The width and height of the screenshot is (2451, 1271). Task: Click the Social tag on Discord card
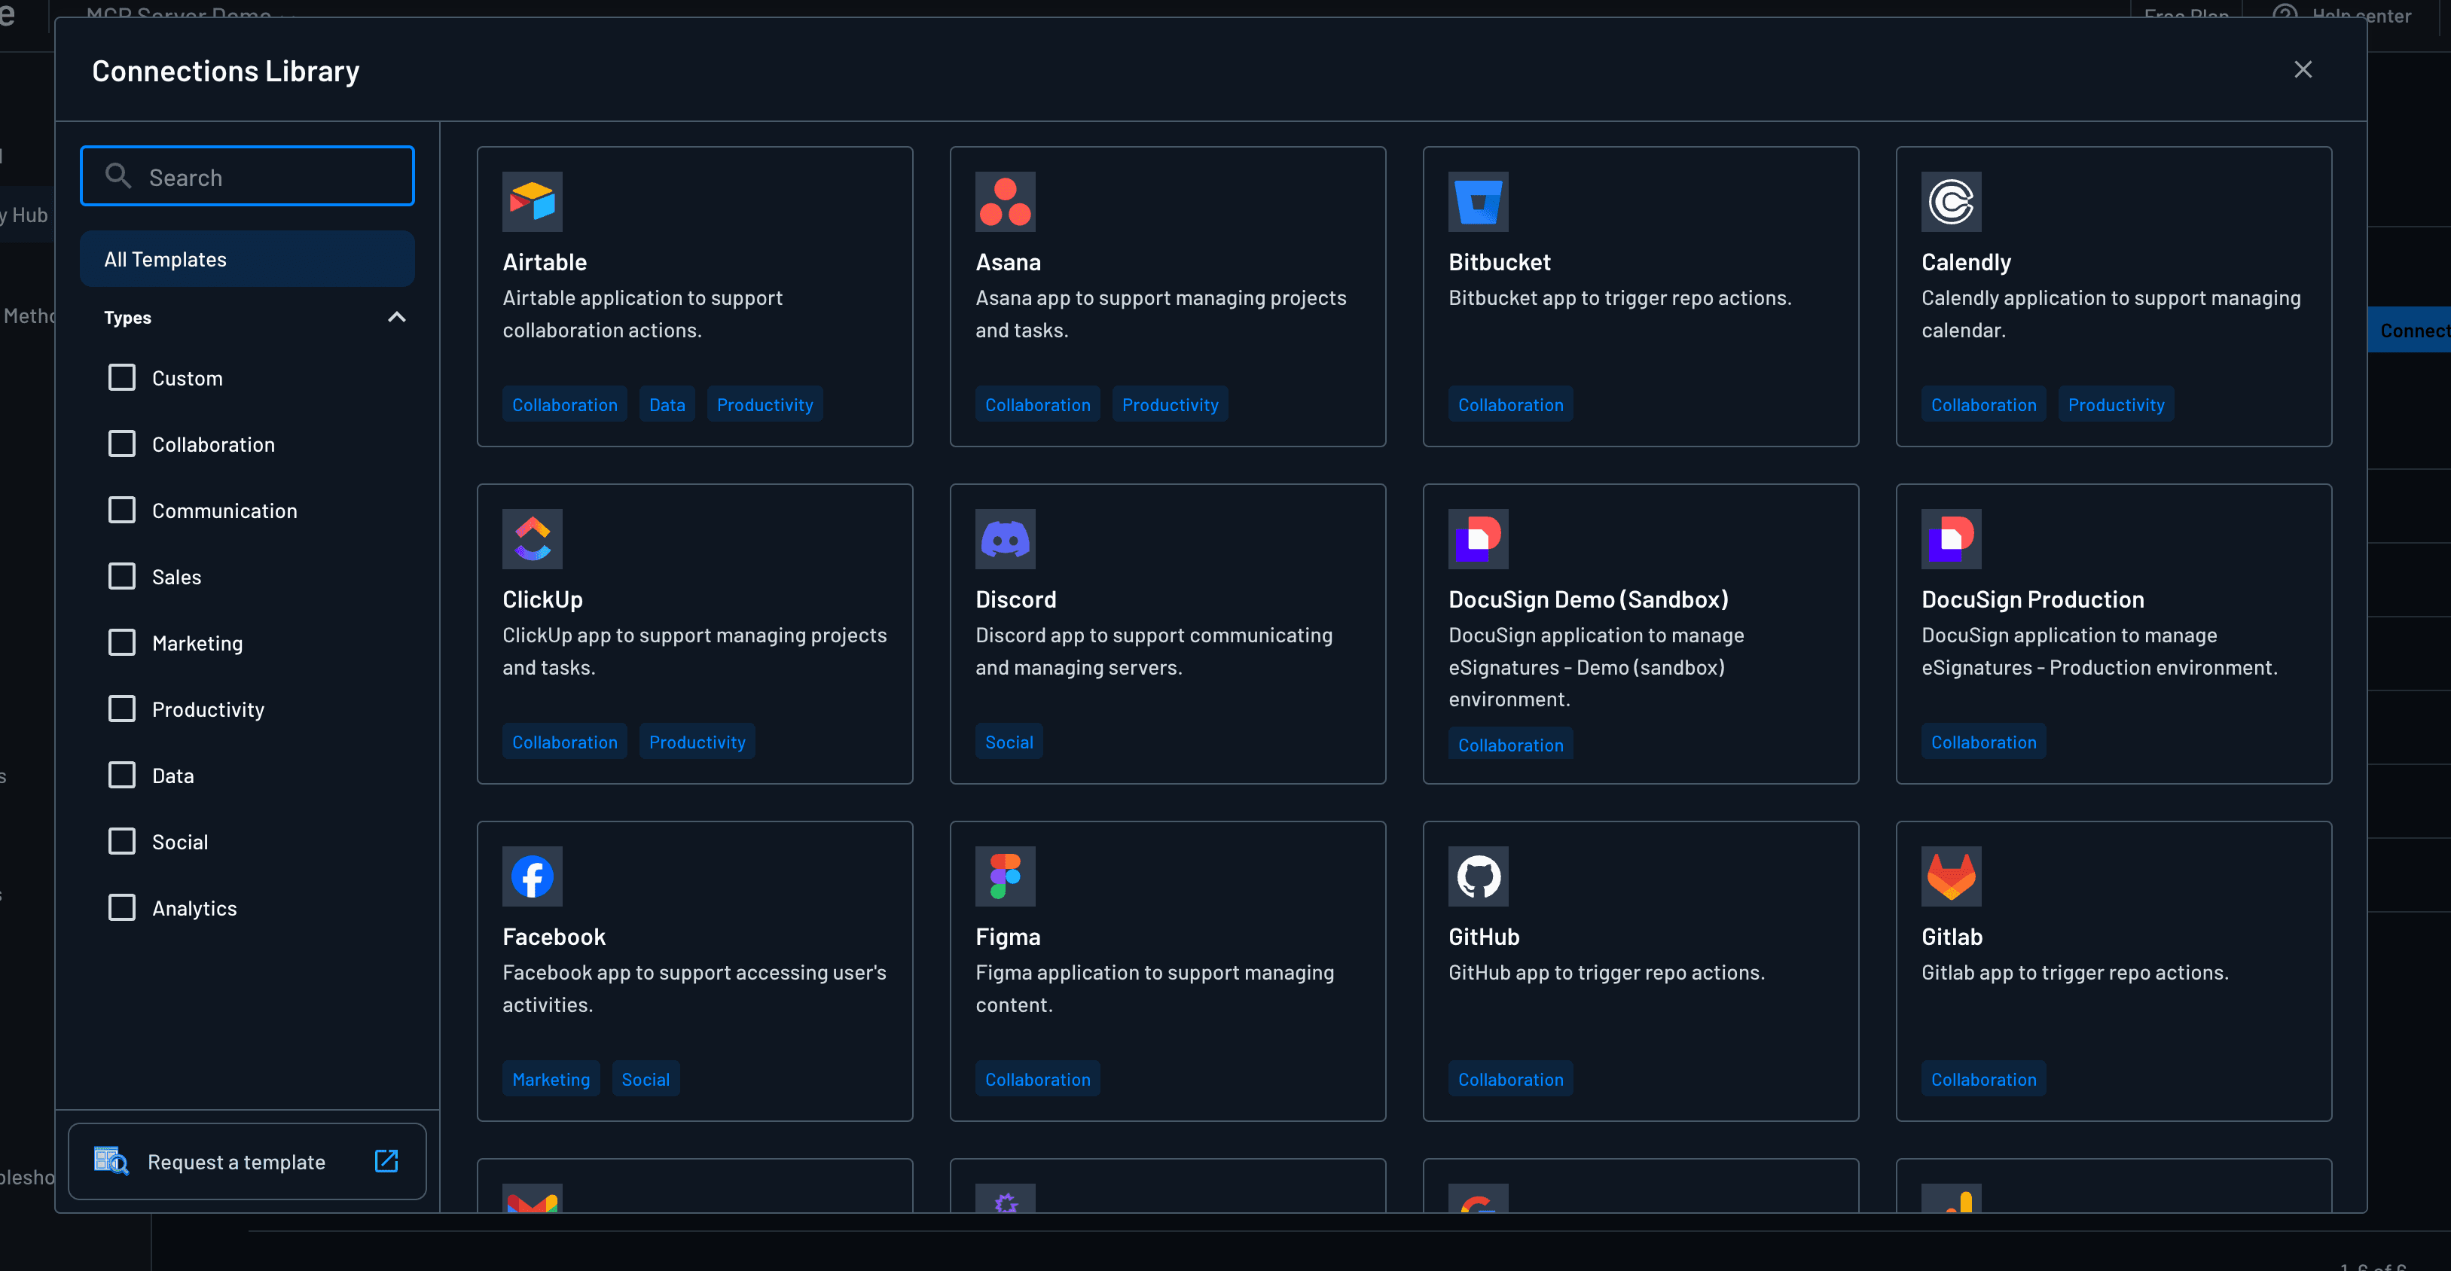pyautogui.click(x=1009, y=742)
